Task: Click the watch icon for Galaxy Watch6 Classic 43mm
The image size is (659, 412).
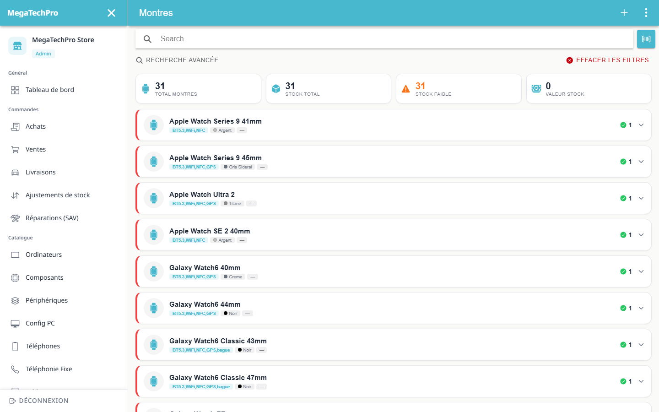Action: tap(154, 345)
